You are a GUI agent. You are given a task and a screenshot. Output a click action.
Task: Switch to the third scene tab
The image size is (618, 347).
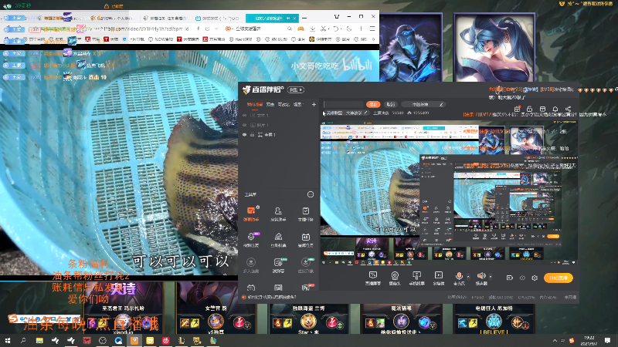pos(284,104)
